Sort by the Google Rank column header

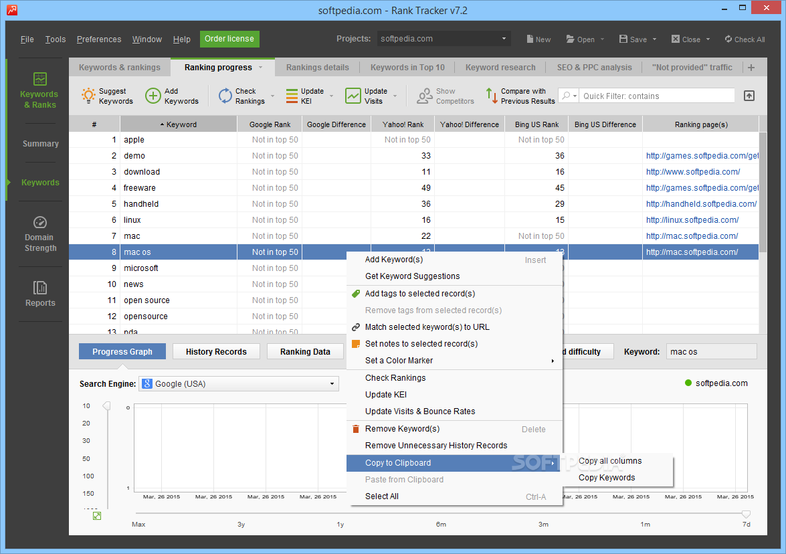270,124
